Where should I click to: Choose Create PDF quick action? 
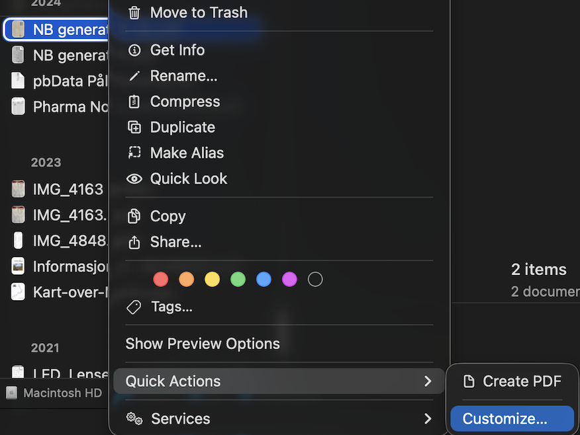(x=522, y=381)
